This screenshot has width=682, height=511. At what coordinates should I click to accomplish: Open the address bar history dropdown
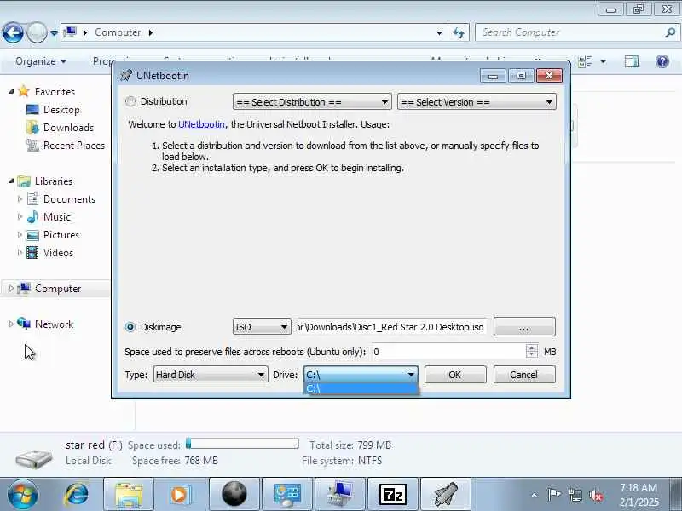pos(439,32)
